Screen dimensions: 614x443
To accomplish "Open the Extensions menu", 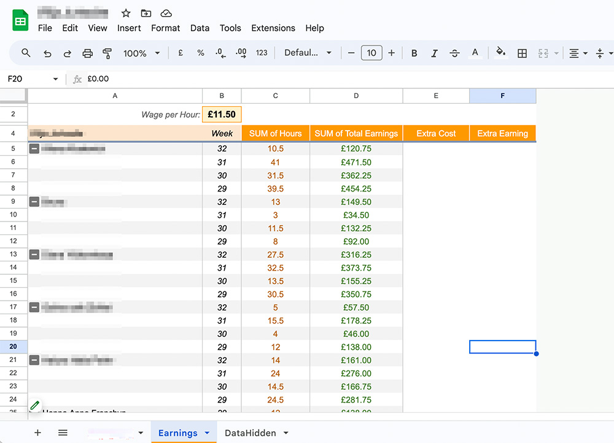I will pos(273,28).
